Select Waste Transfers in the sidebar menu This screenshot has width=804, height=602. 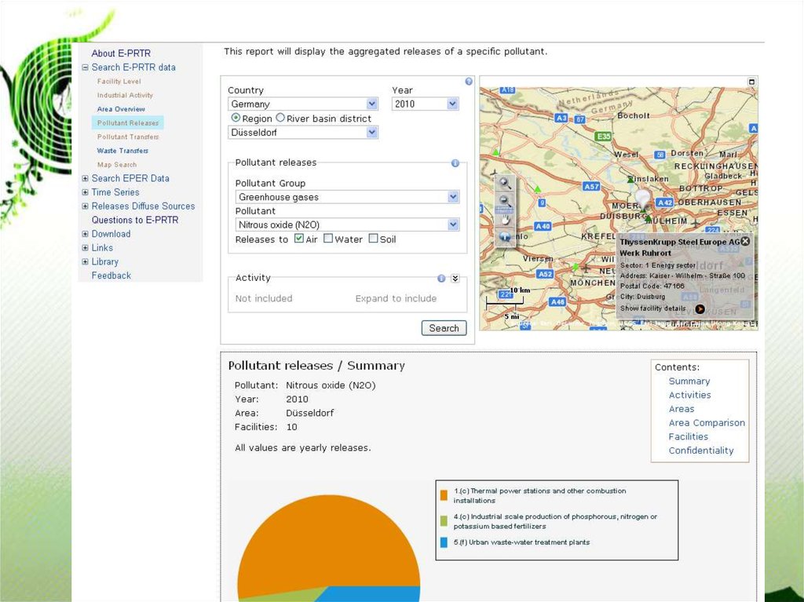click(122, 151)
